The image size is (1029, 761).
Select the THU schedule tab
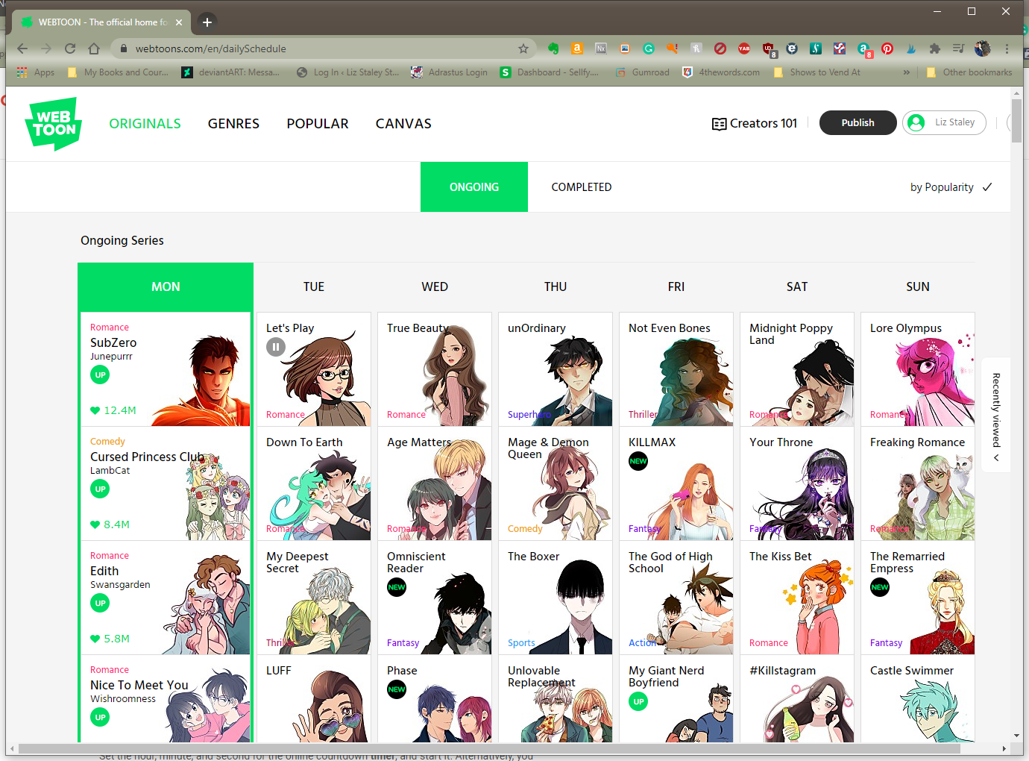[x=556, y=286]
